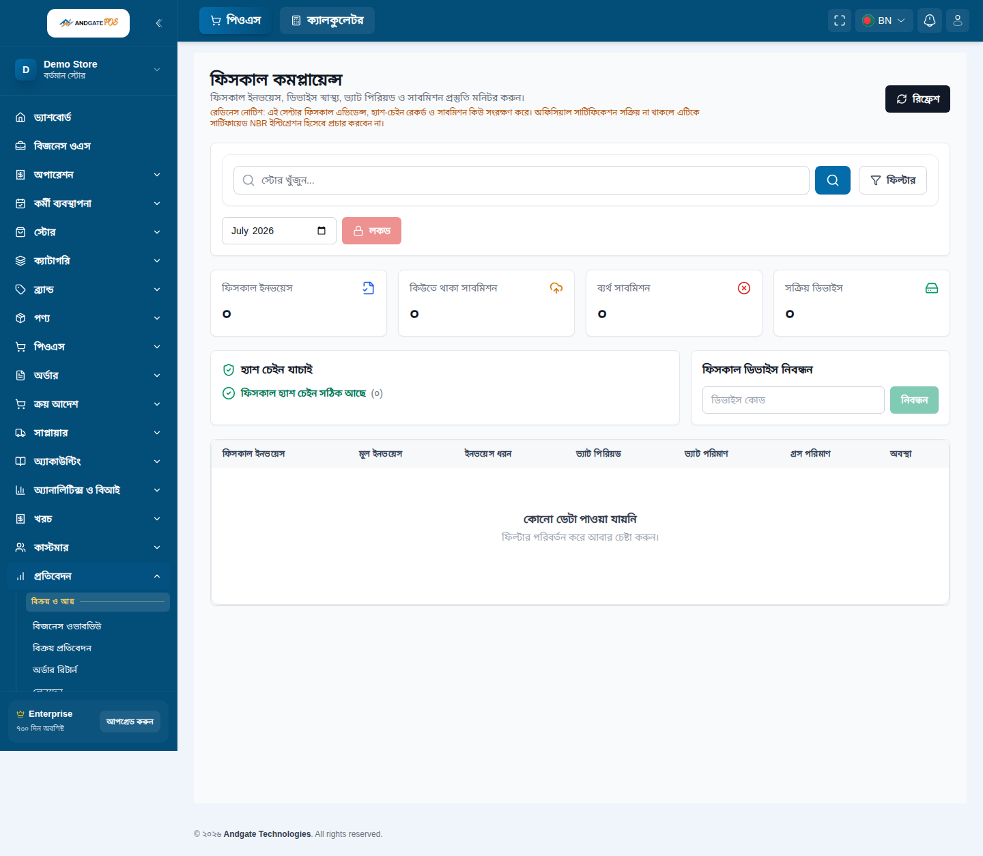Image resolution: width=983 pixels, height=856 pixels.
Task: Click the ব্যর্থ সাবমিশন red cross icon
Action: point(744,288)
